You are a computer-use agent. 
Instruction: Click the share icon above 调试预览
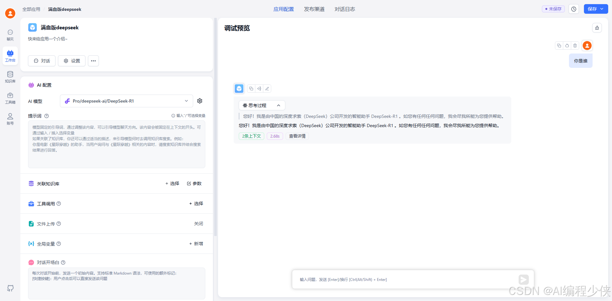tap(597, 28)
